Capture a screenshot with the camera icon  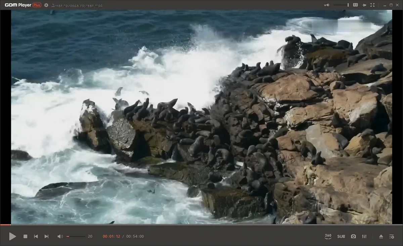pos(353,236)
